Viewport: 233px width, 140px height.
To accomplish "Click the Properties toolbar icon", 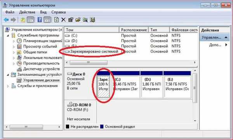I will click(71, 19).
